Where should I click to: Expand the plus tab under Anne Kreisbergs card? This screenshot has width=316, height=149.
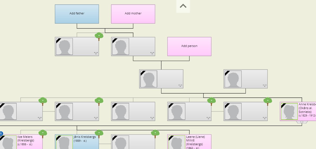click(x=302, y=122)
